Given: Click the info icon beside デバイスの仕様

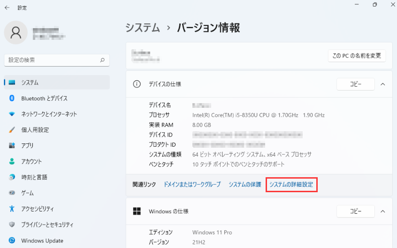Looking at the screenshot, I should coord(137,84).
